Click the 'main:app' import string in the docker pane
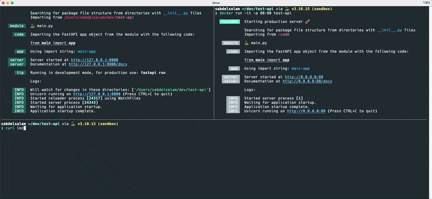This screenshot has width=432, height=199. coord(301,69)
